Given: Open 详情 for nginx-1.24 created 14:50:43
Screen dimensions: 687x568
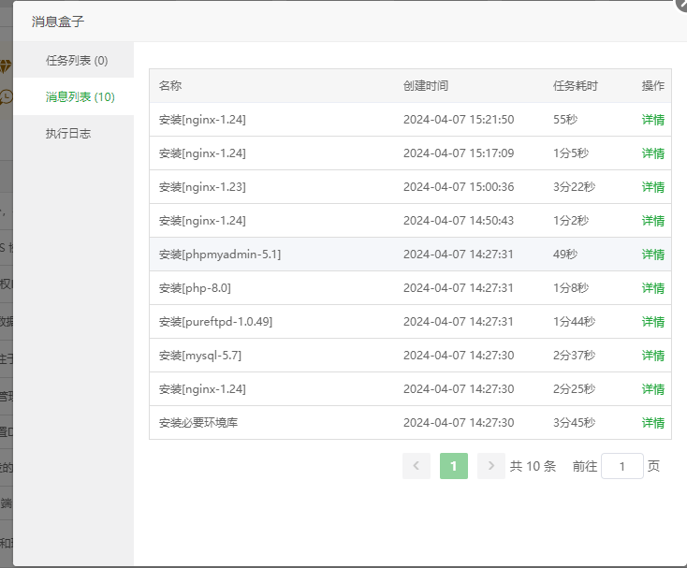Looking at the screenshot, I should coord(652,221).
